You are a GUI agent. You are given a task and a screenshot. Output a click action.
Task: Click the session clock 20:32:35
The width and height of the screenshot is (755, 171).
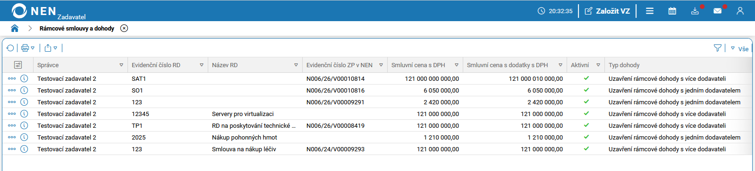555,11
